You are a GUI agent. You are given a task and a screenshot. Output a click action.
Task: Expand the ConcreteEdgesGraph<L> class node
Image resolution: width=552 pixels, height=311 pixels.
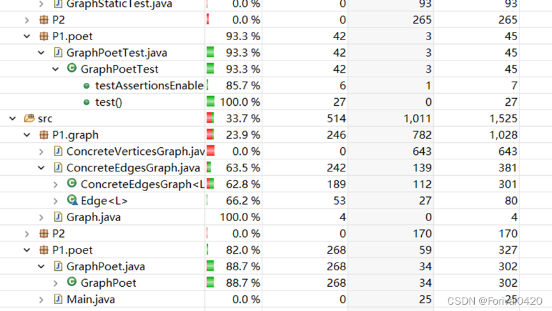click(x=56, y=184)
